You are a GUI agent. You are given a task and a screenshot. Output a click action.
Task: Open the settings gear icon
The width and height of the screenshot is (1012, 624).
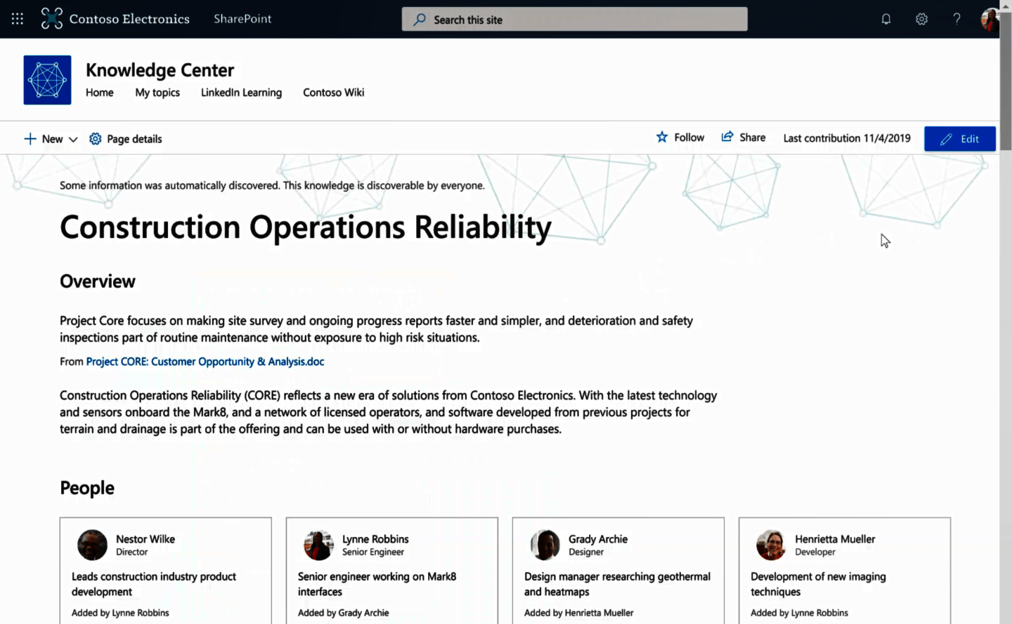pyautogui.click(x=921, y=19)
